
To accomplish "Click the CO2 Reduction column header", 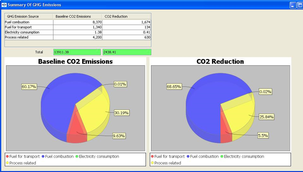I will [x=126, y=16].
